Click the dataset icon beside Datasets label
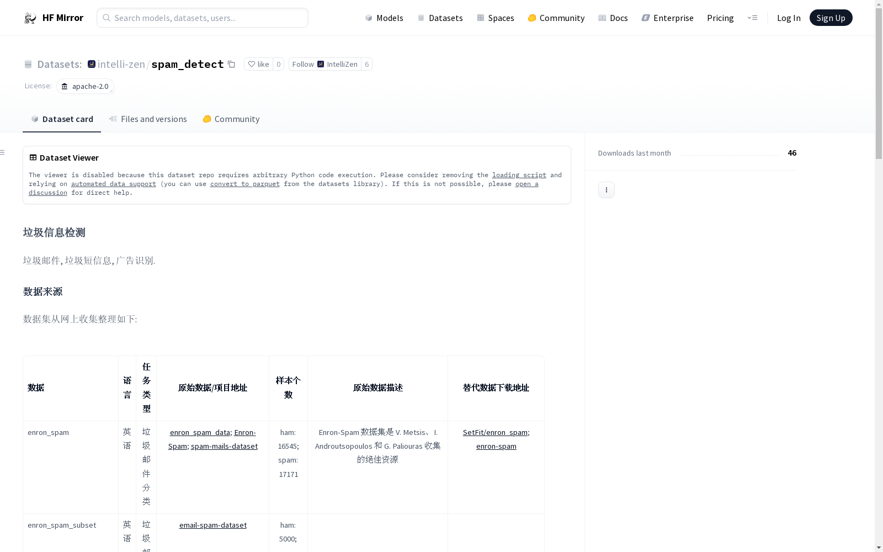This screenshot has height=552, width=883. [x=28, y=65]
